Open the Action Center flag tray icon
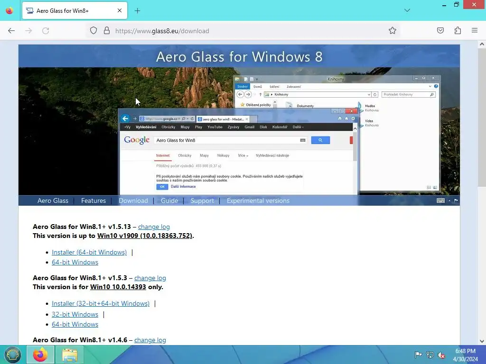Screen dimensions: 486x364 click(418, 355)
